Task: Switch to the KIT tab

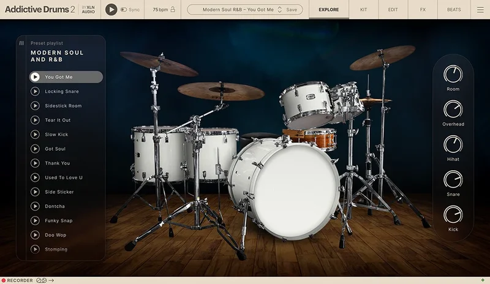Action: click(x=363, y=10)
